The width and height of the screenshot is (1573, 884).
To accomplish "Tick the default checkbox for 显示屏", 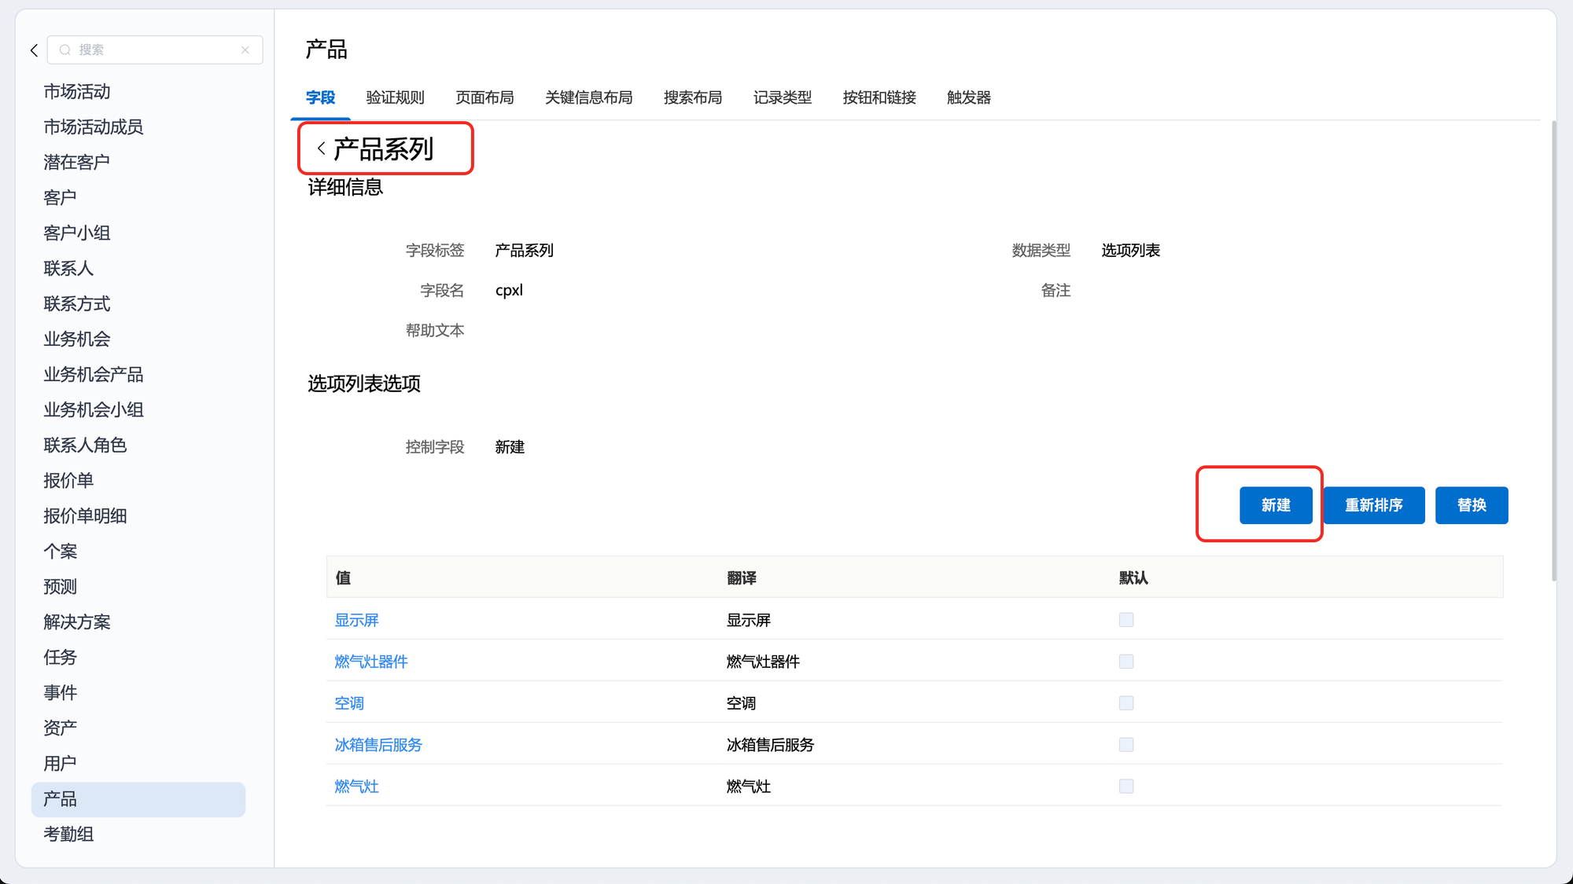I will (1125, 620).
